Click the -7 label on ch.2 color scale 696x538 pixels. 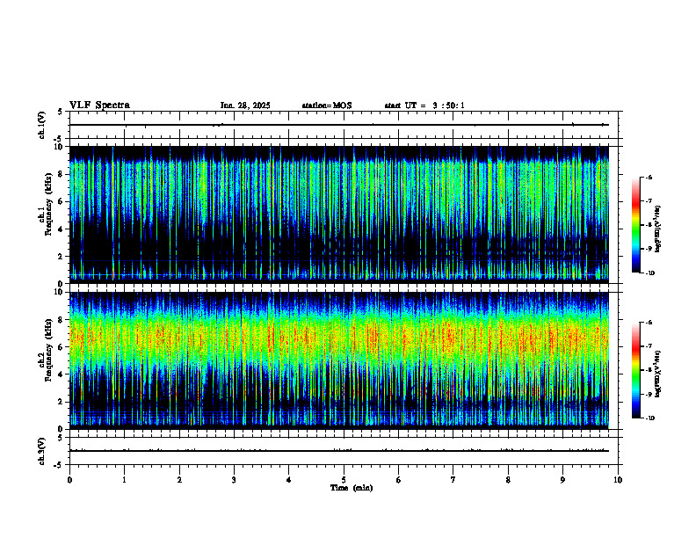649,346
